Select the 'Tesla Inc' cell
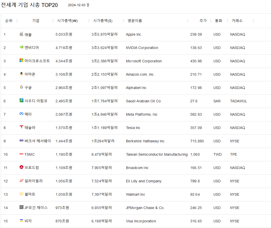Viewport: 271px width, 228px height. (133, 128)
